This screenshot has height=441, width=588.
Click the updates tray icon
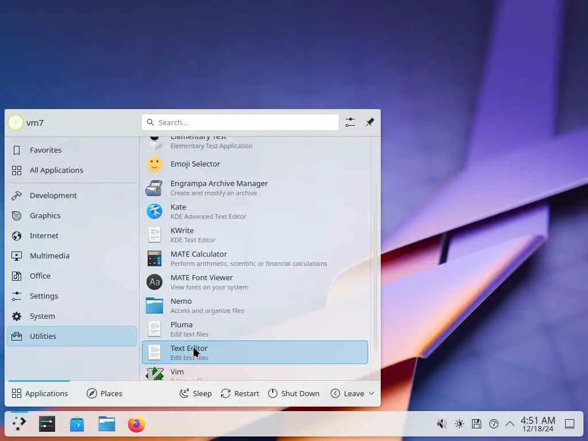[493, 424]
